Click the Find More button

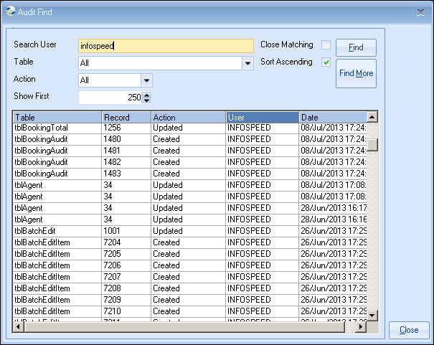[x=356, y=74]
